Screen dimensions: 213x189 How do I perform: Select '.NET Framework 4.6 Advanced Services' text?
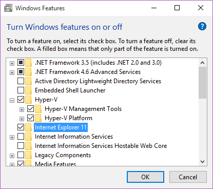click(x=88, y=72)
